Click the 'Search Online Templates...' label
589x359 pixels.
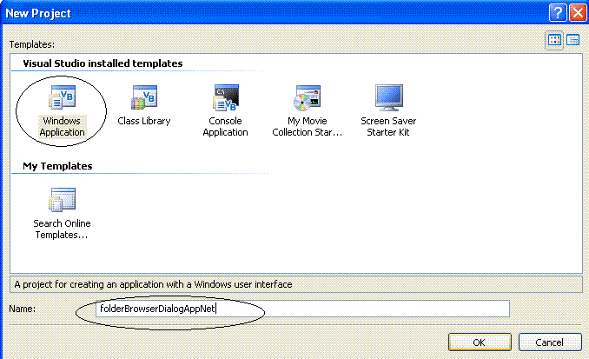pyautogui.click(x=62, y=229)
